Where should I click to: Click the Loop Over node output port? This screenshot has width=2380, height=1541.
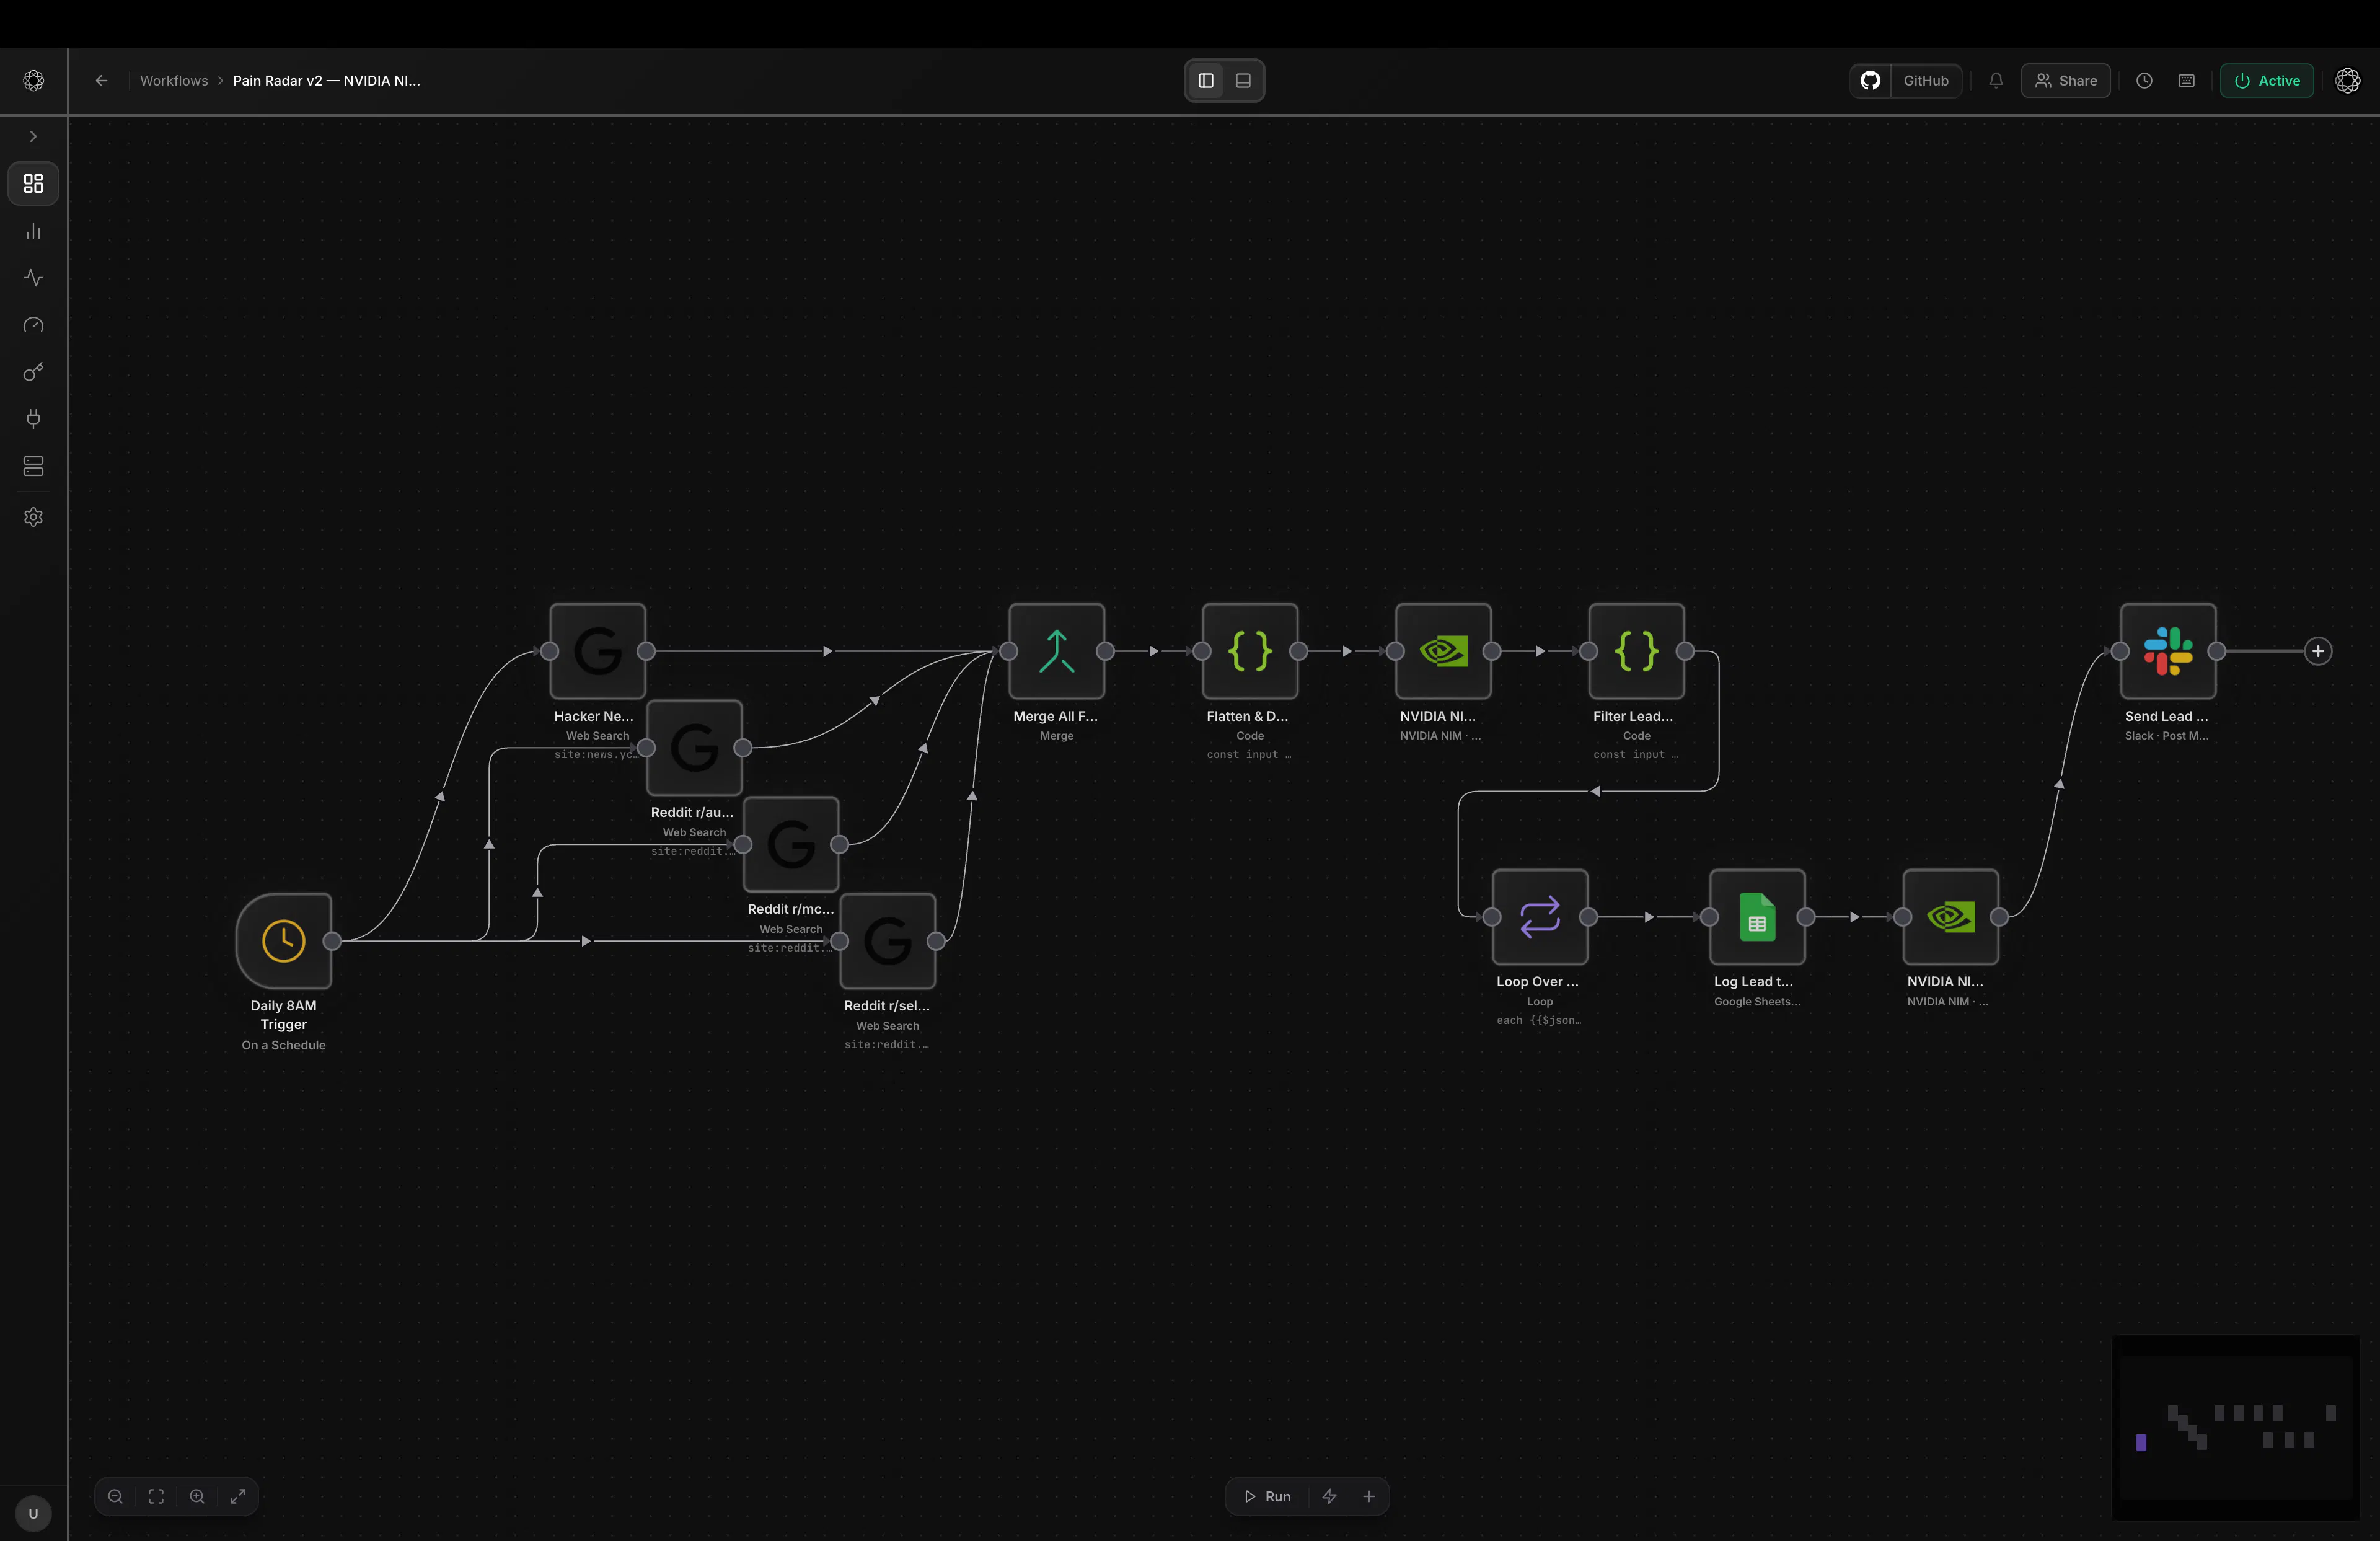click(x=1589, y=917)
